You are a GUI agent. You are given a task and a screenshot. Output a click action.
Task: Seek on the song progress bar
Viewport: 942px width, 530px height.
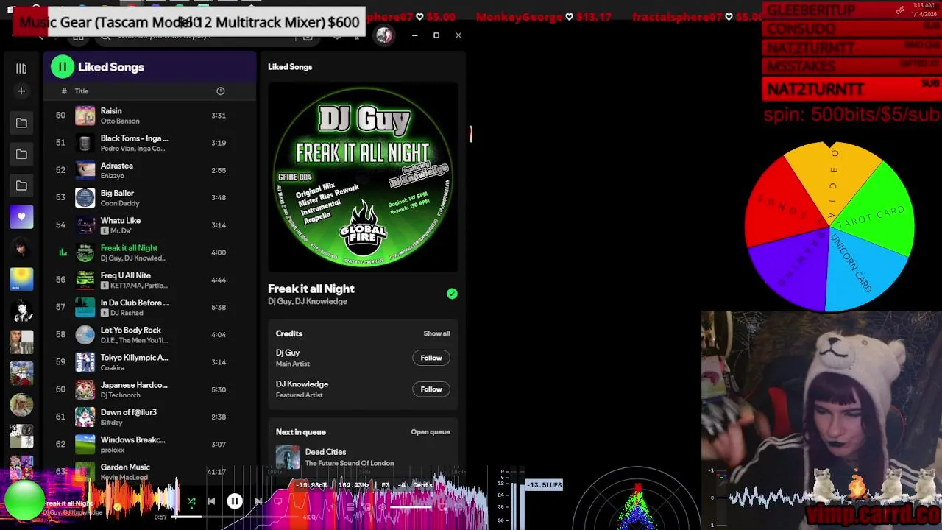click(x=235, y=517)
